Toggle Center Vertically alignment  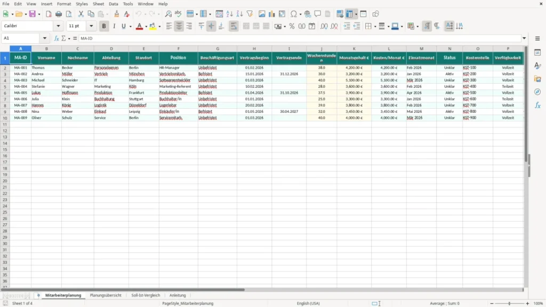point(211,26)
